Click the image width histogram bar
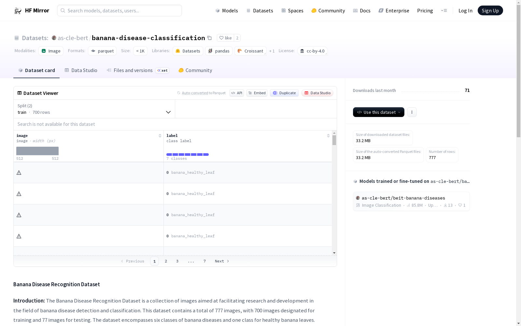 37,151
